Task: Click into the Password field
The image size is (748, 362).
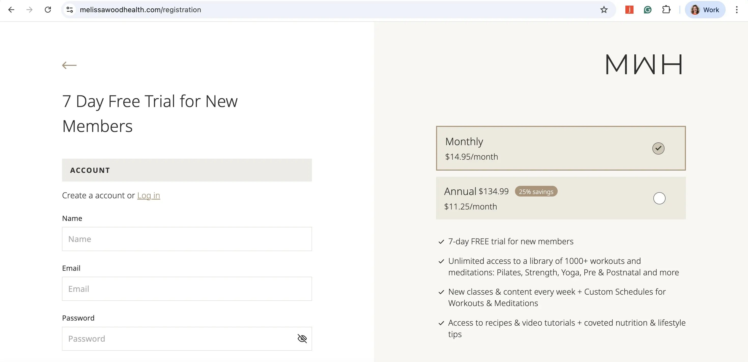Action: click(177, 339)
